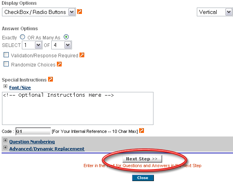Click the Next Step >> button
Image resolution: width=233 pixels, height=191 pixels.
pyautogui.click(x=142, y=159)
